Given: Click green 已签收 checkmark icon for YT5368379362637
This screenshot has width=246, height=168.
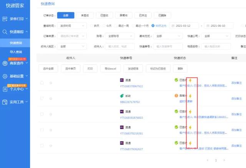Looking at the screenshot, I should 176,143.
